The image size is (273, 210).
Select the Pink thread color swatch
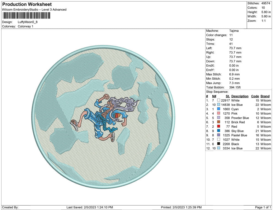219,114
